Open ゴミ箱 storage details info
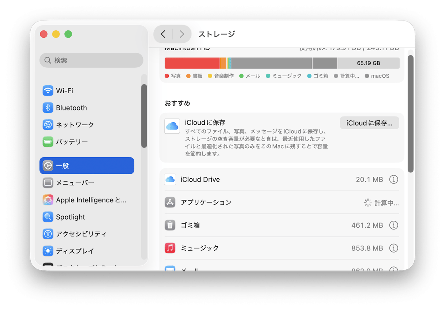This screenshot has height=310, width=445. coord(394,225)
